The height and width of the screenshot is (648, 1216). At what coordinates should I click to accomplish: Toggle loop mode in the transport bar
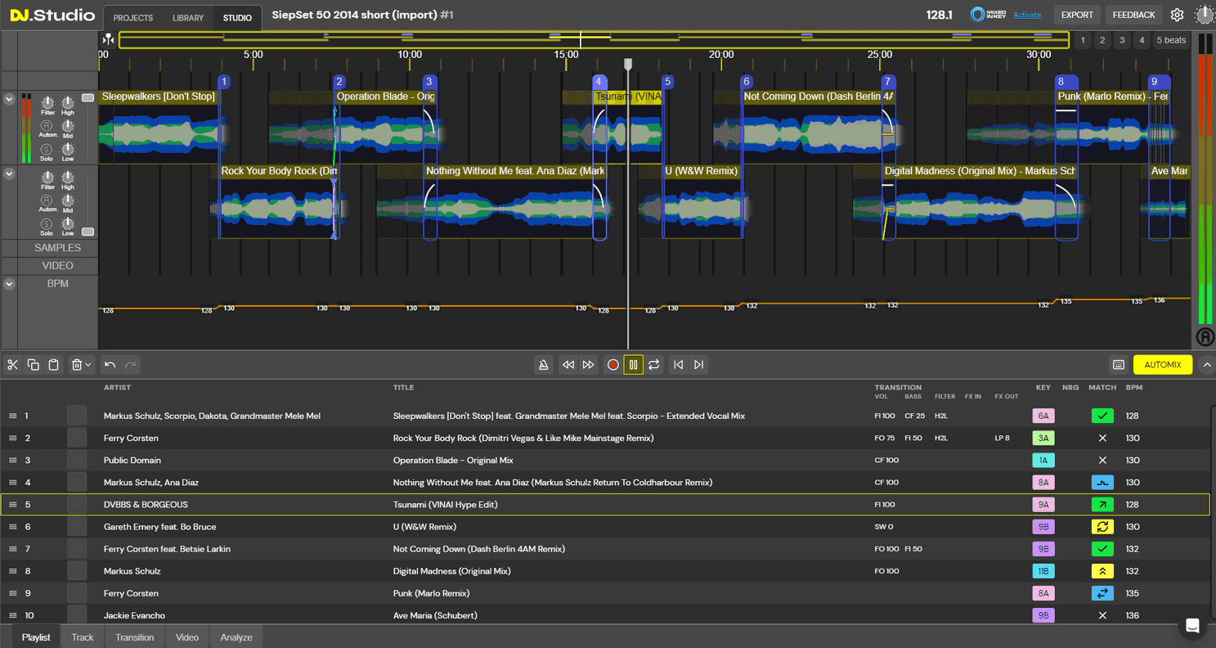click(654, 364)
